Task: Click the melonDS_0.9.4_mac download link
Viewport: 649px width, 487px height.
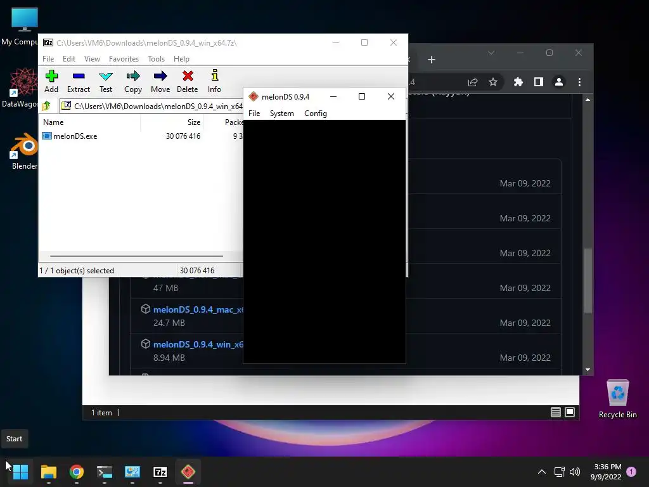Action: click(x=198, y=309)
